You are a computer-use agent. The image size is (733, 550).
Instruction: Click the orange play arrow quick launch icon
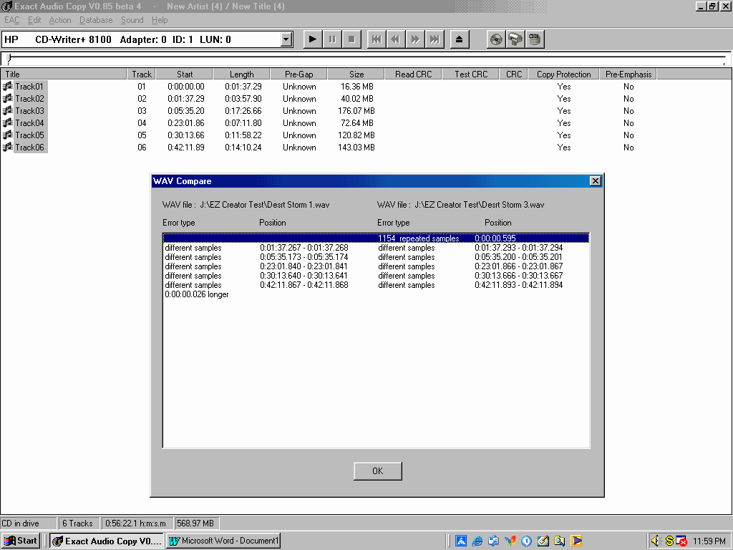[x=576, y=541]
